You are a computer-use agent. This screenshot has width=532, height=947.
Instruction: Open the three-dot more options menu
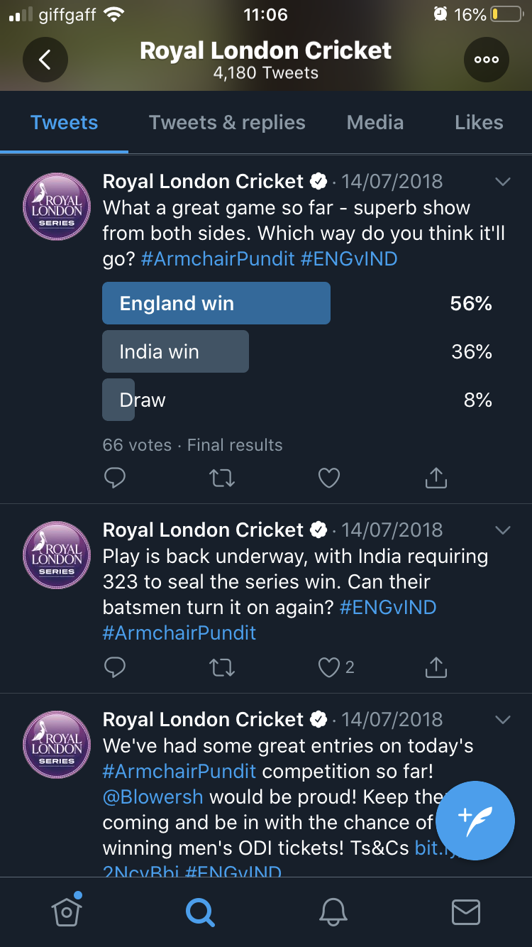click(x=487, y=60)
